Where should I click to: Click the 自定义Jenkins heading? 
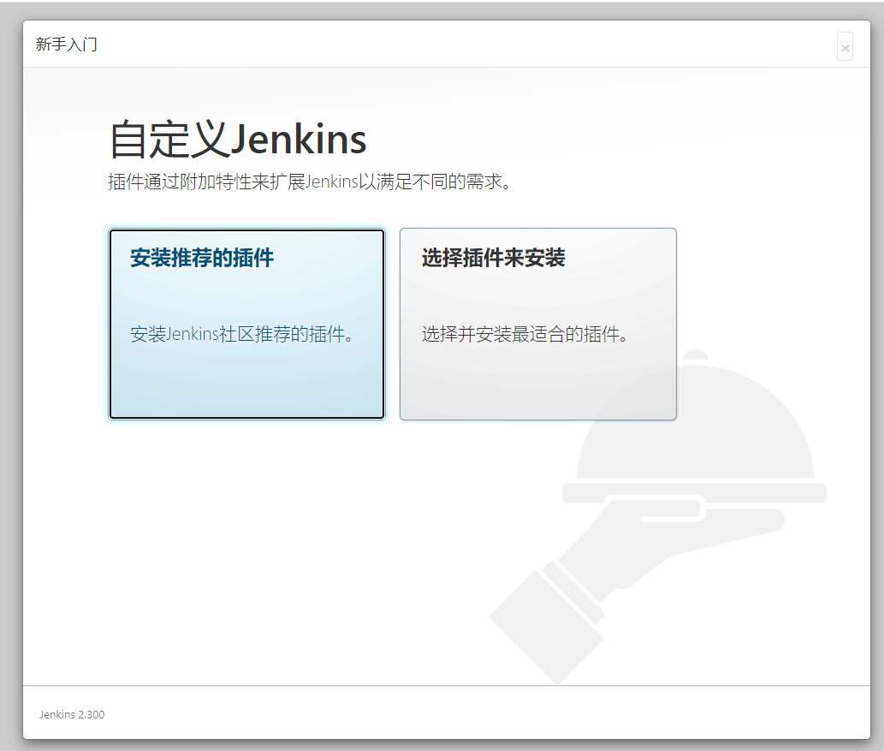[x=237, y=139]
